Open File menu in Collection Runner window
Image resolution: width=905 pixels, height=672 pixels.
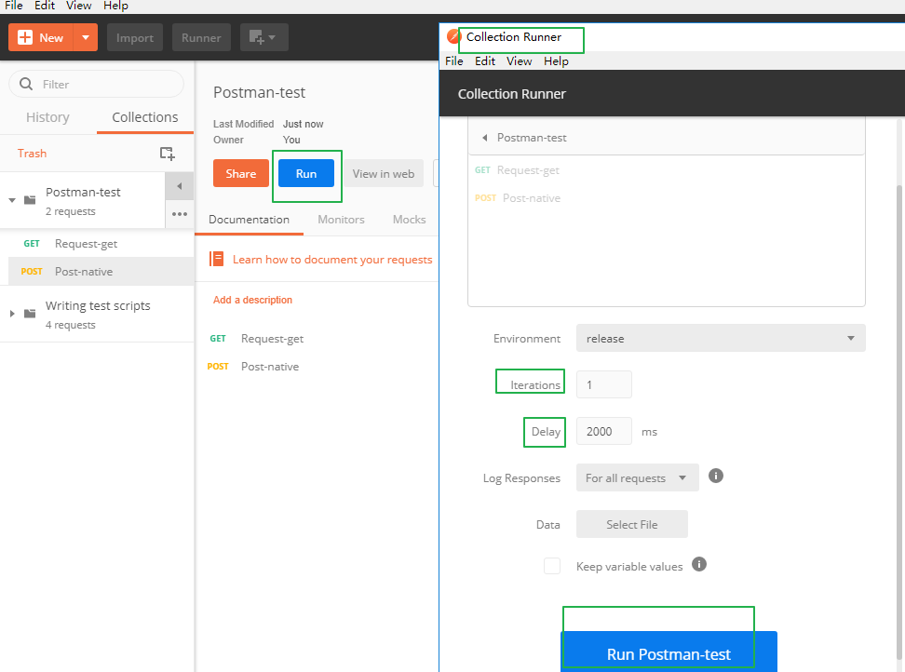454,61
